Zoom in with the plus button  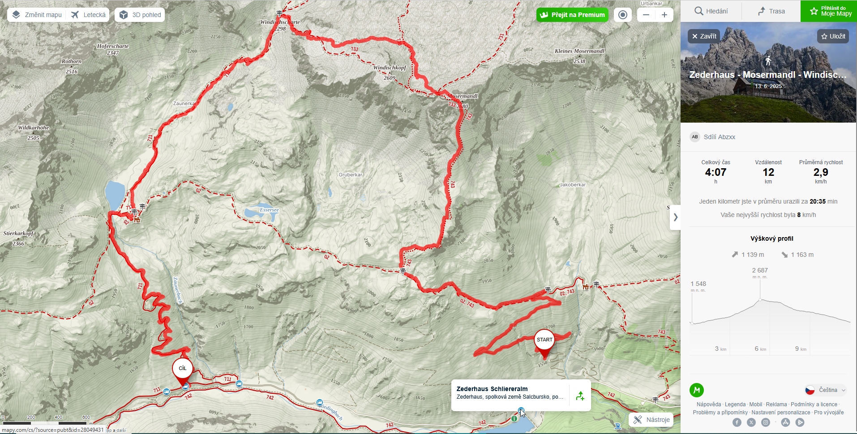(x=664, y=15)
